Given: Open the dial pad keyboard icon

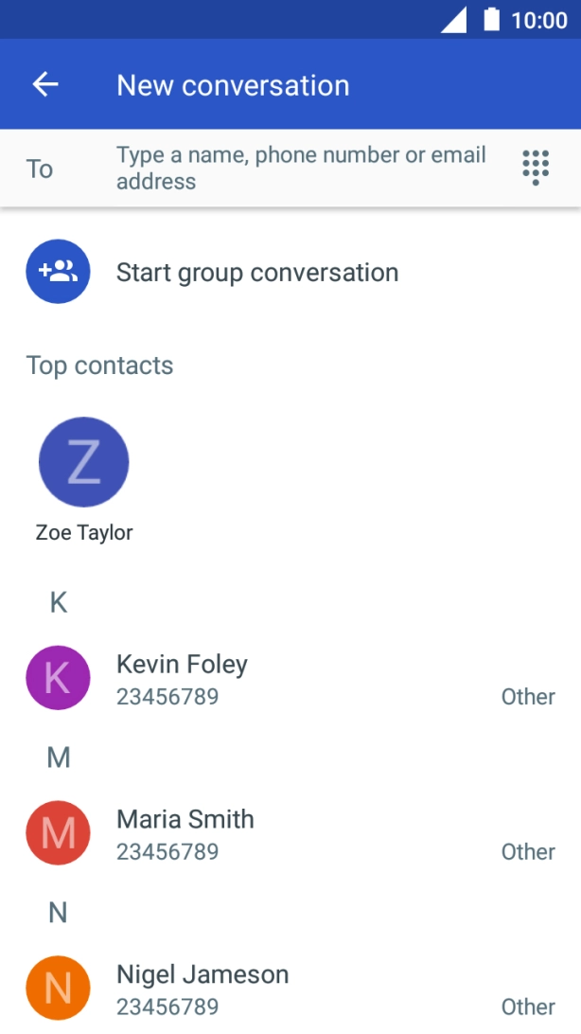Looking at the screenshot, I should [536, 168].
